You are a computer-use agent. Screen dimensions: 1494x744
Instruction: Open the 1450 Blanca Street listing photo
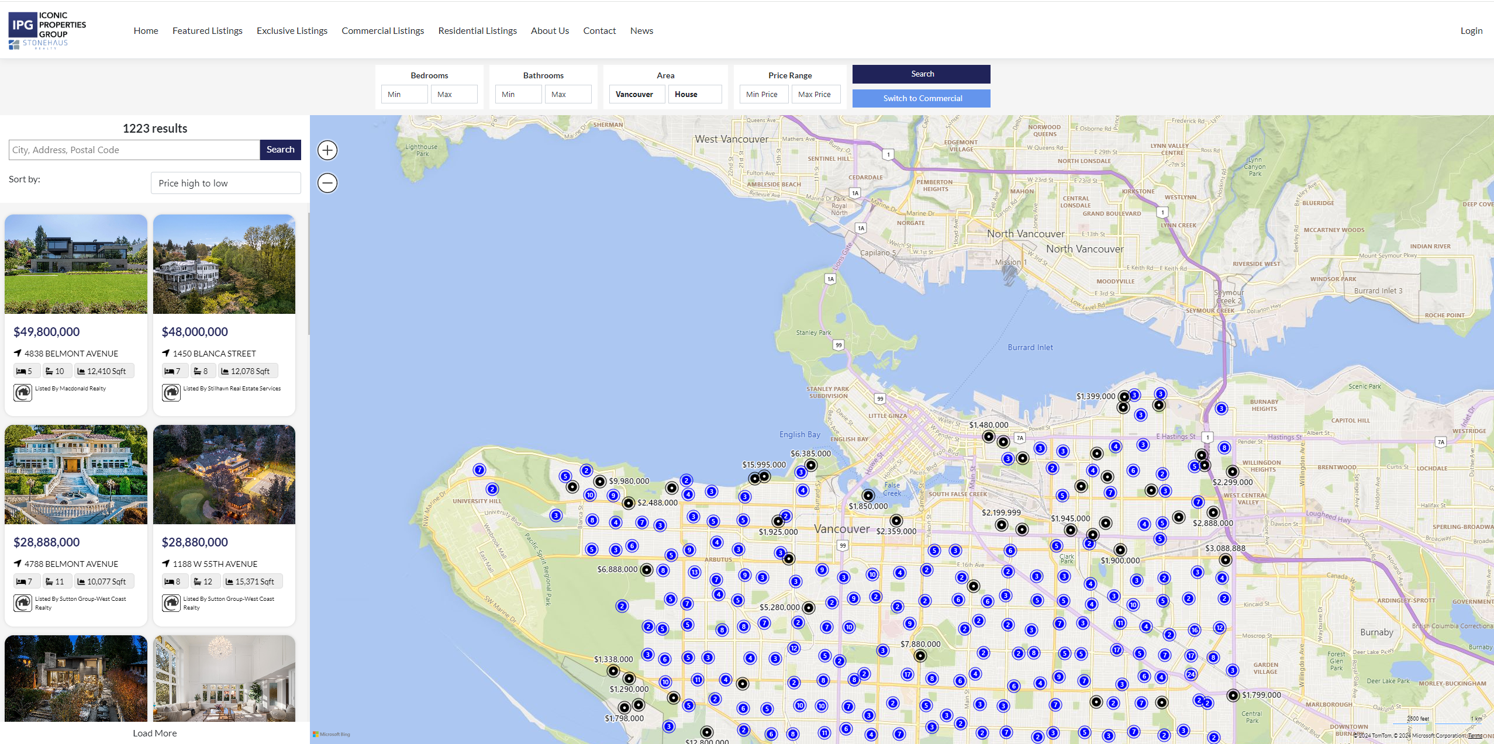(x=224, y=264)
